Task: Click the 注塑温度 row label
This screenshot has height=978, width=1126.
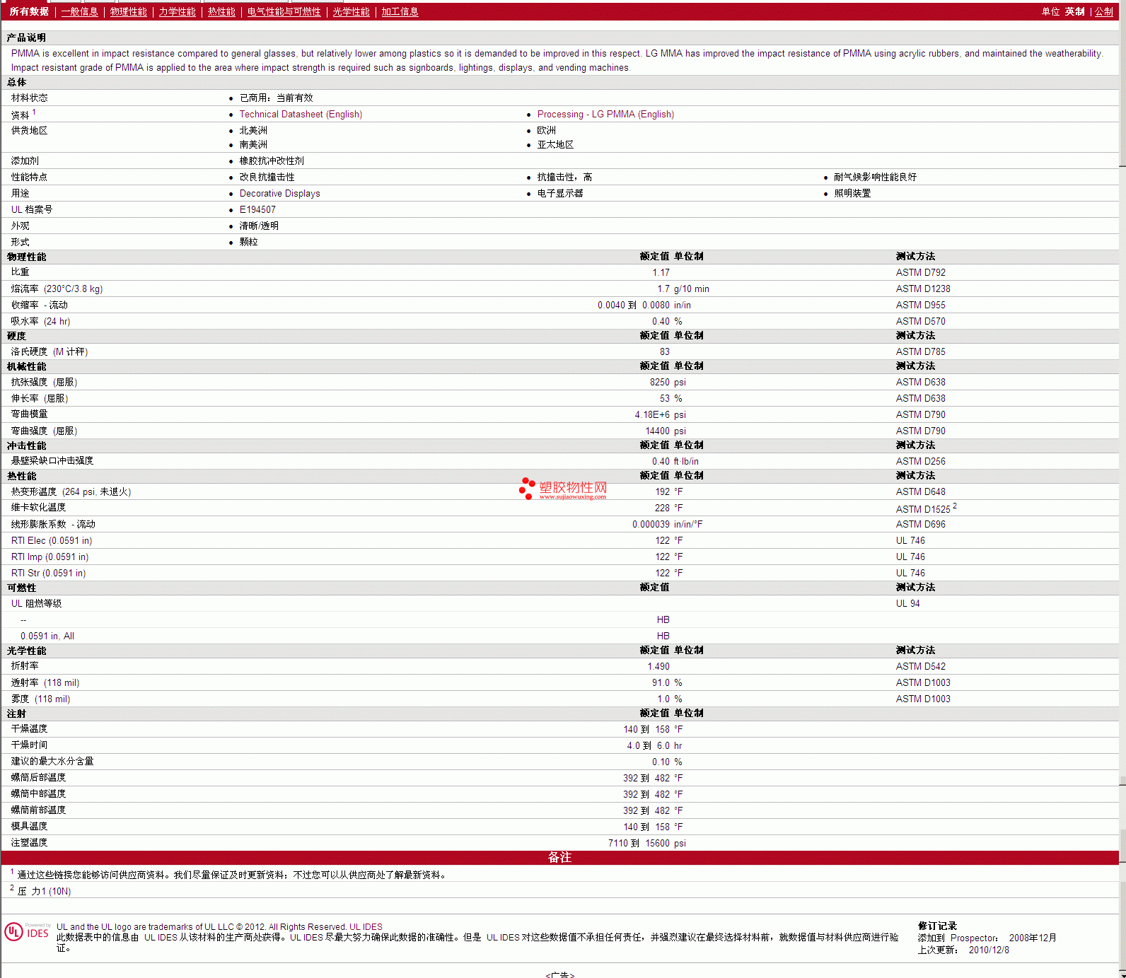Action: pos(29,843)
